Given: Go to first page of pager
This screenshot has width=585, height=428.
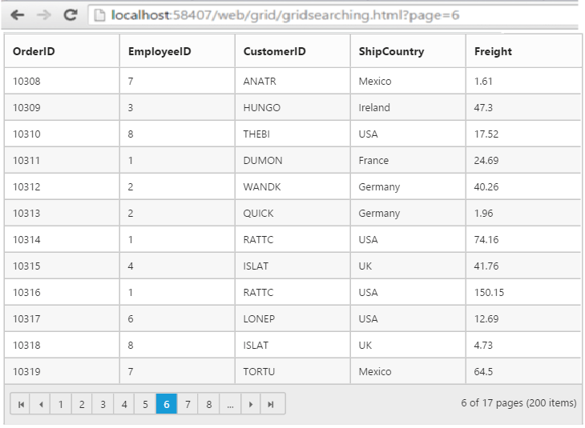Looking at the screenshot, I should [x=21, y=404].
